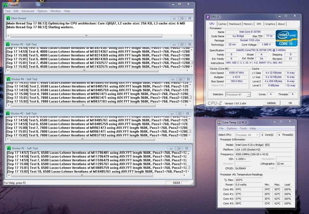Click the Worker #3 window icon
309x214 pixels.
coord(8,114)
